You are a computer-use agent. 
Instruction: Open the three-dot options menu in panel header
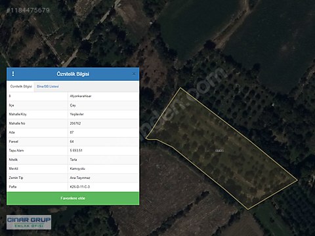point(13,74)
